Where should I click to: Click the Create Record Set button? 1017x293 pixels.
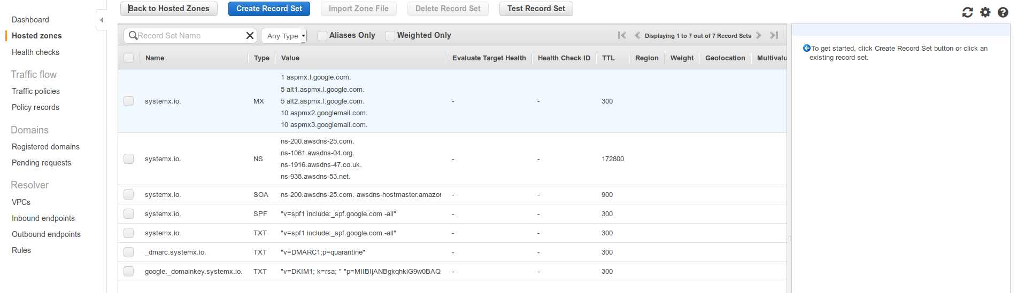[269, 9]
